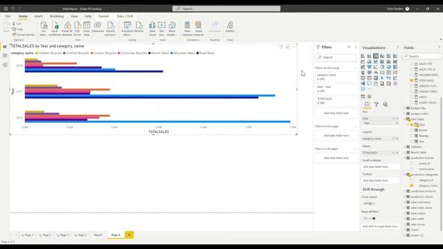Click Date - Year filter card
Viewport: 443px width, 249px height.
[336, 89]
